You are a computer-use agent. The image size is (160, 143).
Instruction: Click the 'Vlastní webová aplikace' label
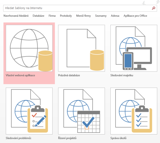pyautogui.click(x=21, y=75)
